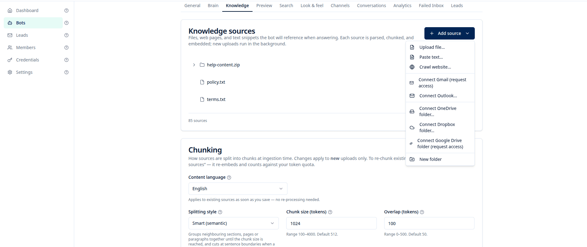Click the help icon next to Leads in sidebar
This screenshot has height=247, width=587.
click(x=66, y=35)
